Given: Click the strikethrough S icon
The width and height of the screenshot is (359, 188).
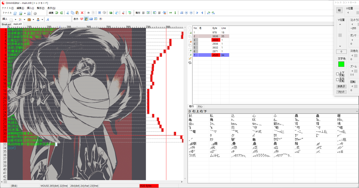Looking at the screenshot, I should (x=88, y=13).
